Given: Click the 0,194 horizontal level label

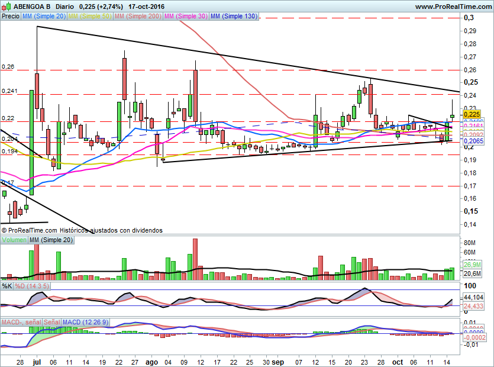Looking at the screenshot, I should (x=9, y=152).
